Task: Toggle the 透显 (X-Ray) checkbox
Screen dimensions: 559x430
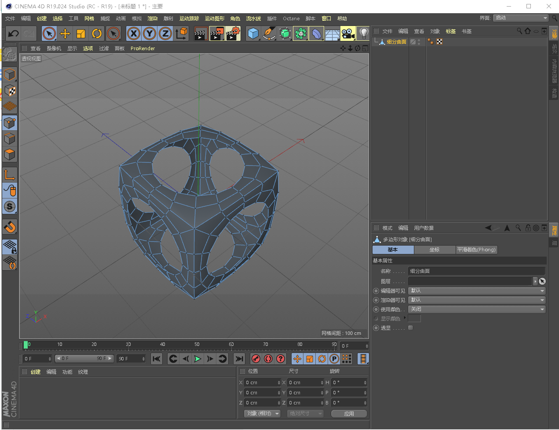Action: (410, 328)
